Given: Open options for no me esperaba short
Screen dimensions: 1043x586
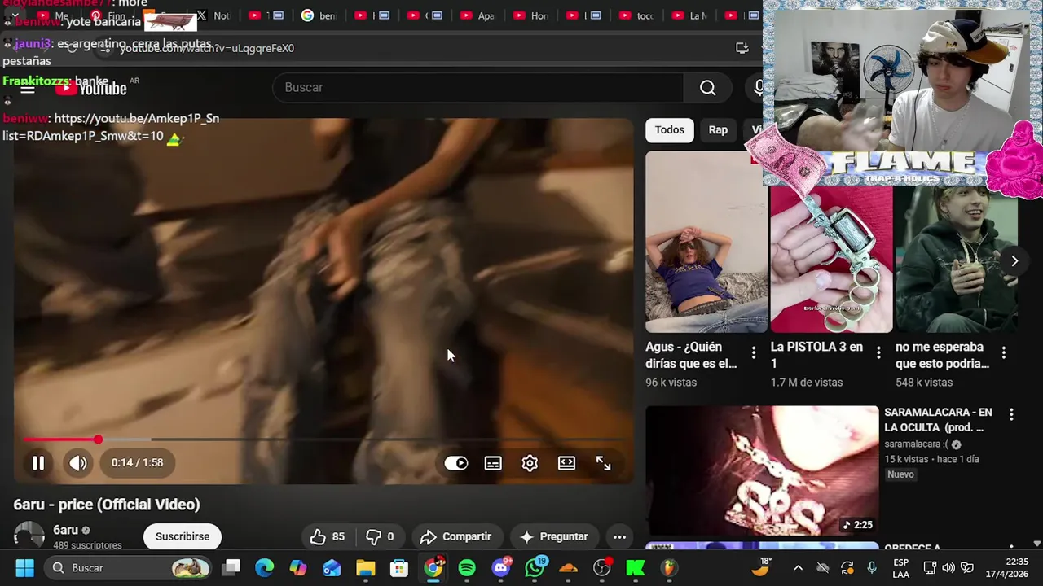Looking at the screenshot, I should click(x=1004, y=352).
